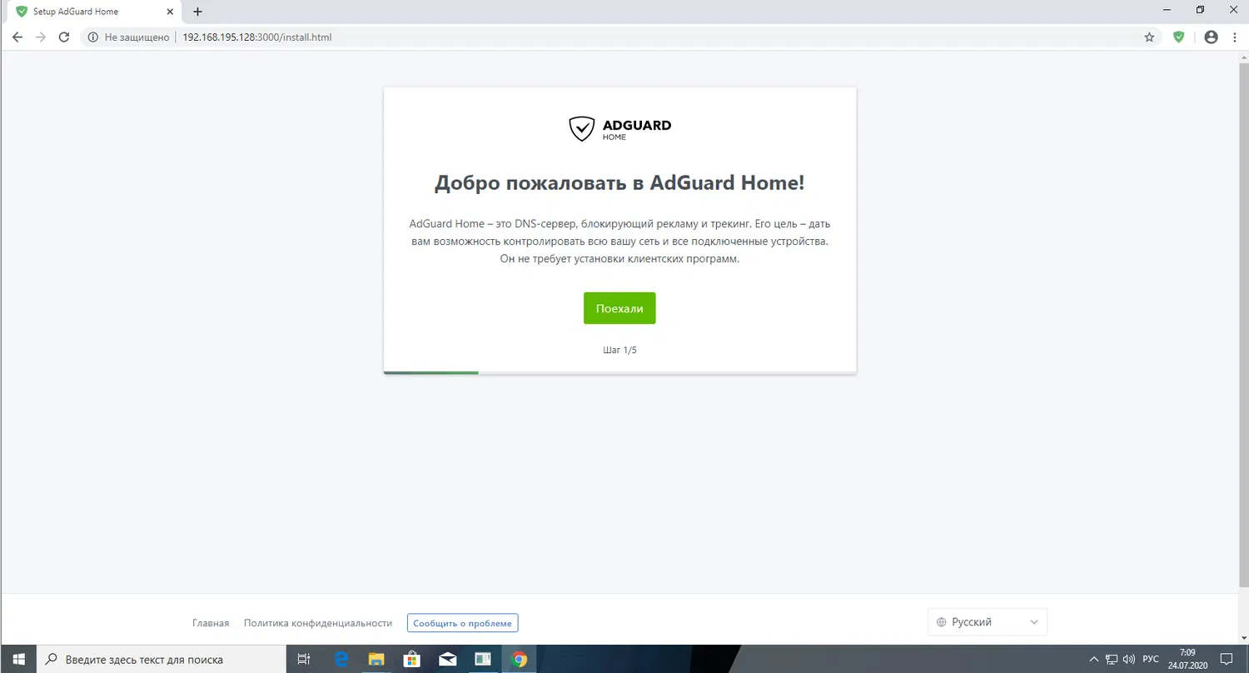Restore down the Chrome window
This screenshot has height=673, width=1249.
click(1200, 10)
